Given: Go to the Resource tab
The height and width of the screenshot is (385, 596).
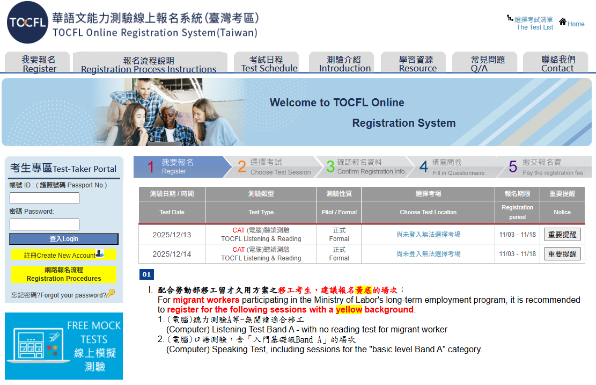Looking at the screenshot, I should coord(417,64).
